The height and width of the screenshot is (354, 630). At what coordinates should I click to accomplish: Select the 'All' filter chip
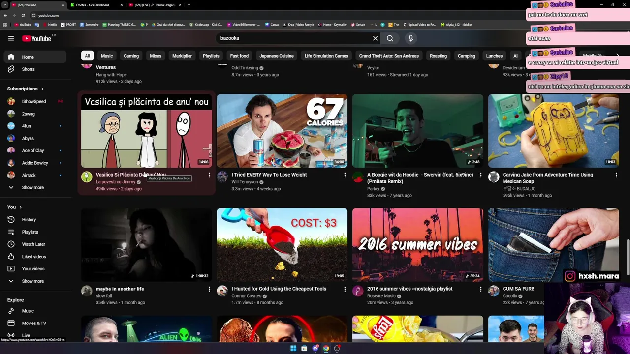87,56
